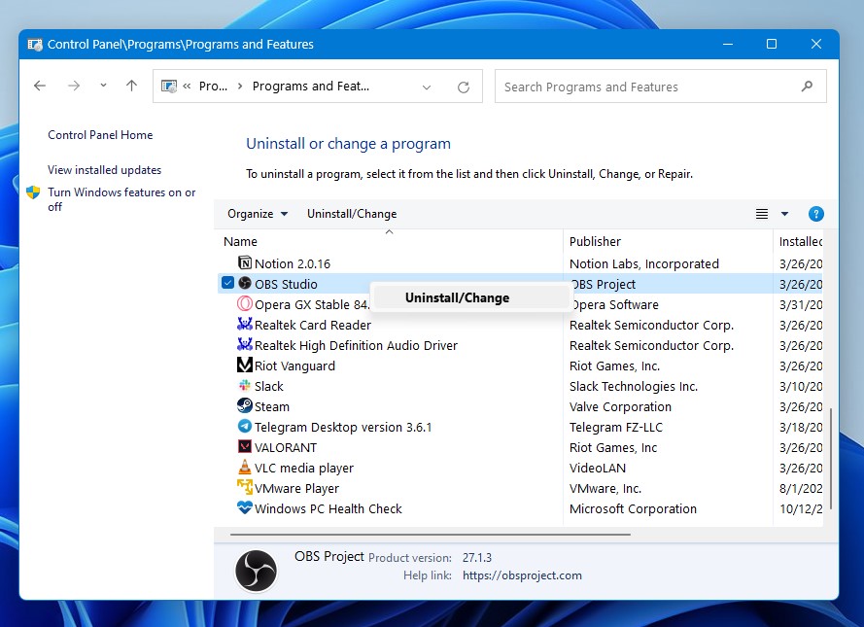The width and height of the screenshot is (864, 627).
Task: Go up one level with up arrow
Action: pyautogui.click(x=131, y=86)
